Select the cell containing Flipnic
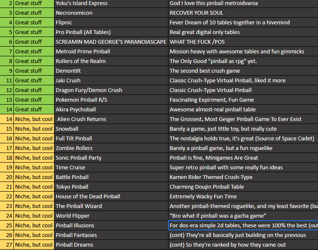This screenshot has width=318, height=250. [111, 23]
